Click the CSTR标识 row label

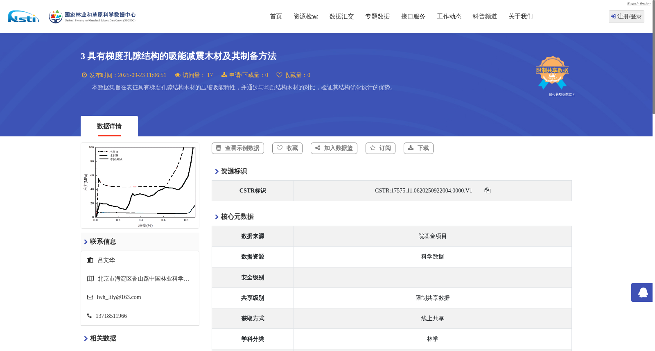tap(253, 191)
